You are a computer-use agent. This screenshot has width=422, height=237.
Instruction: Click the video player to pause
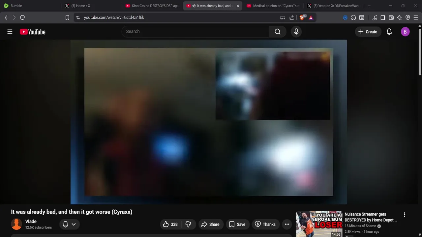(209, 122)
